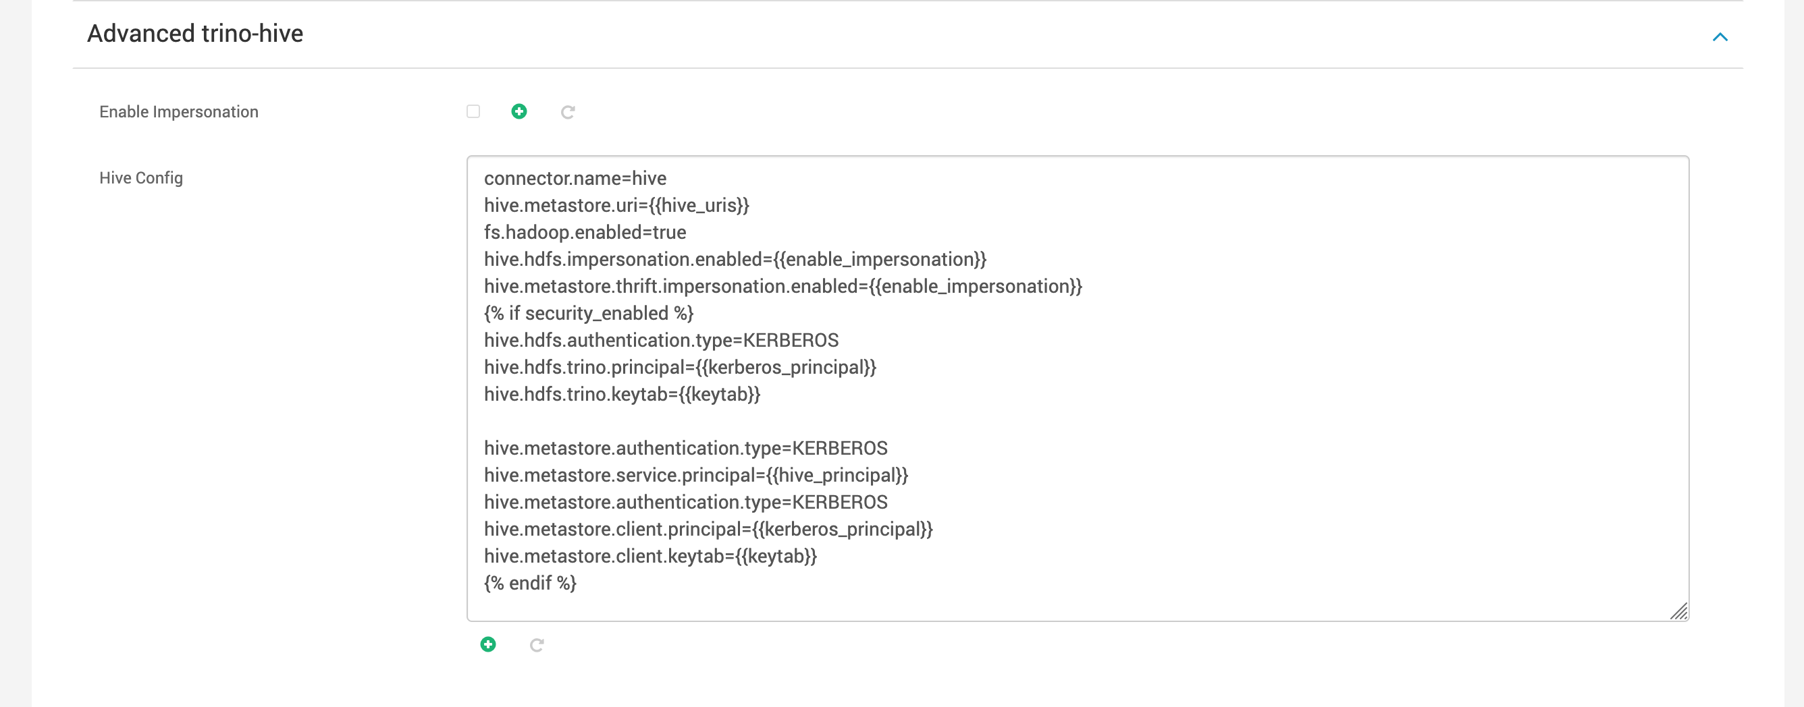Click the Enable Impersonation label
1804x707 pixels.
179,112
